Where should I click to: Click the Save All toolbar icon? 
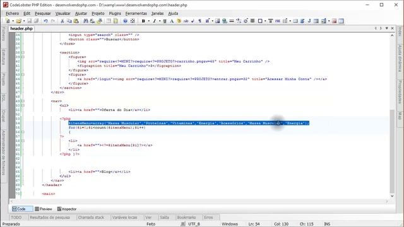click(37, 21)
